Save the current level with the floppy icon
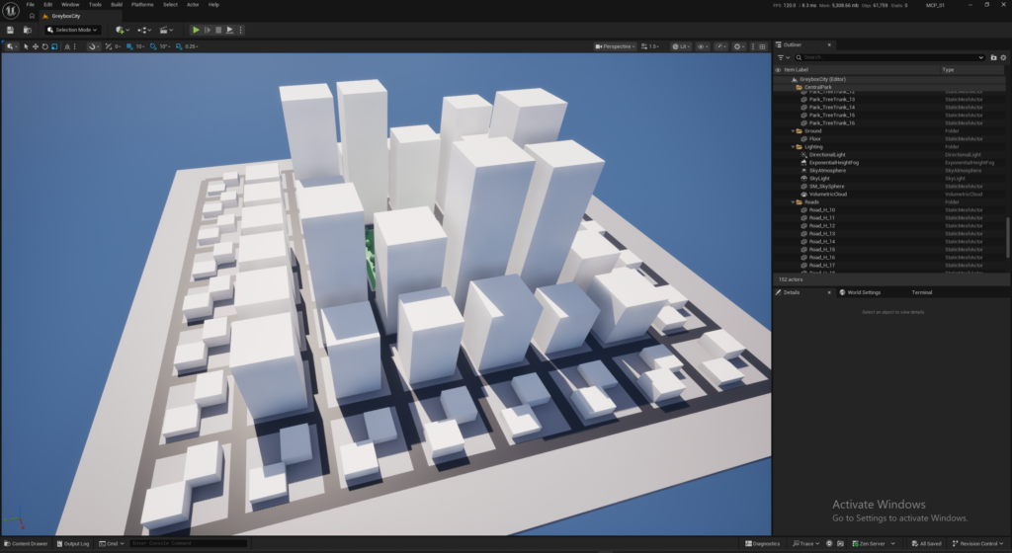1012x553 pixels. (x=10, y=30)
